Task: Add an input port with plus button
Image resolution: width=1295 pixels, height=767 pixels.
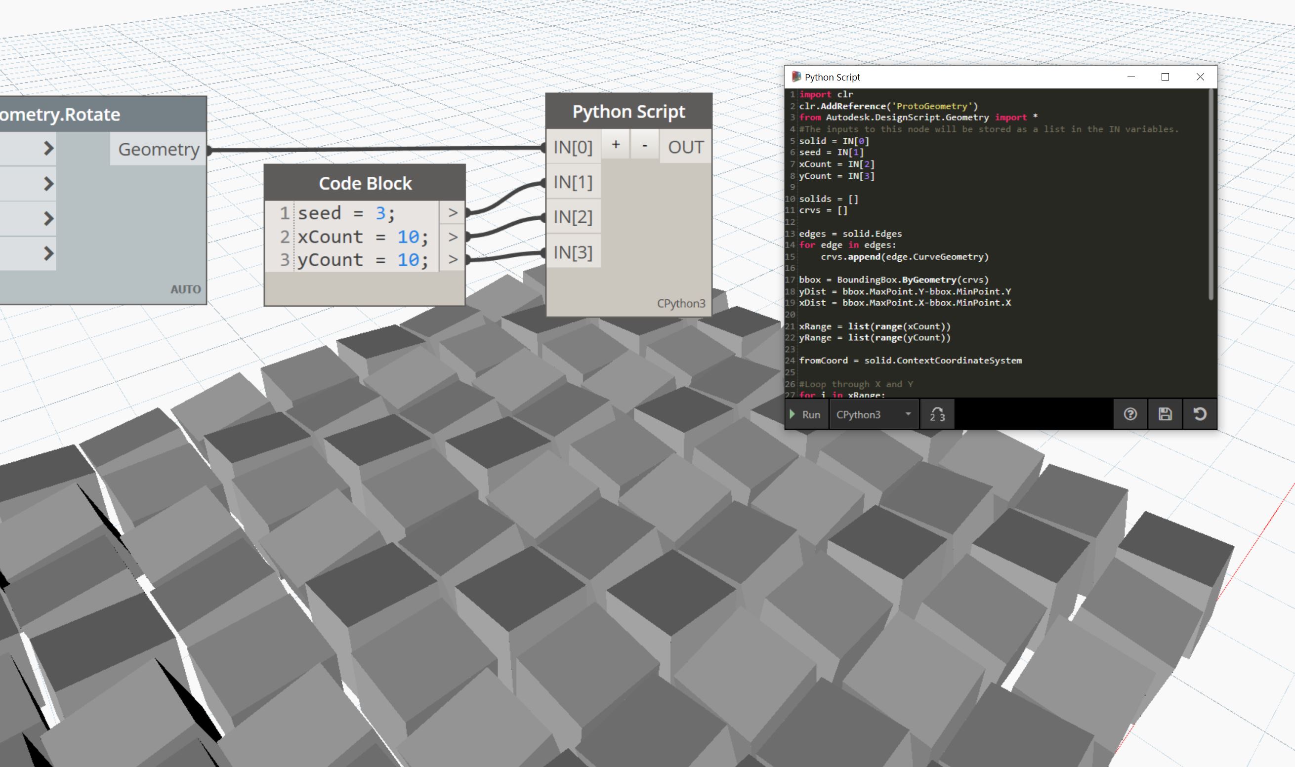Action: (615, 145)
